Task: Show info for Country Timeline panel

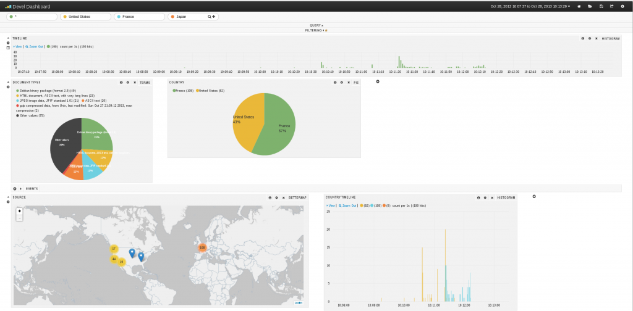Action: pyautogui.click(x=478, y=198)
